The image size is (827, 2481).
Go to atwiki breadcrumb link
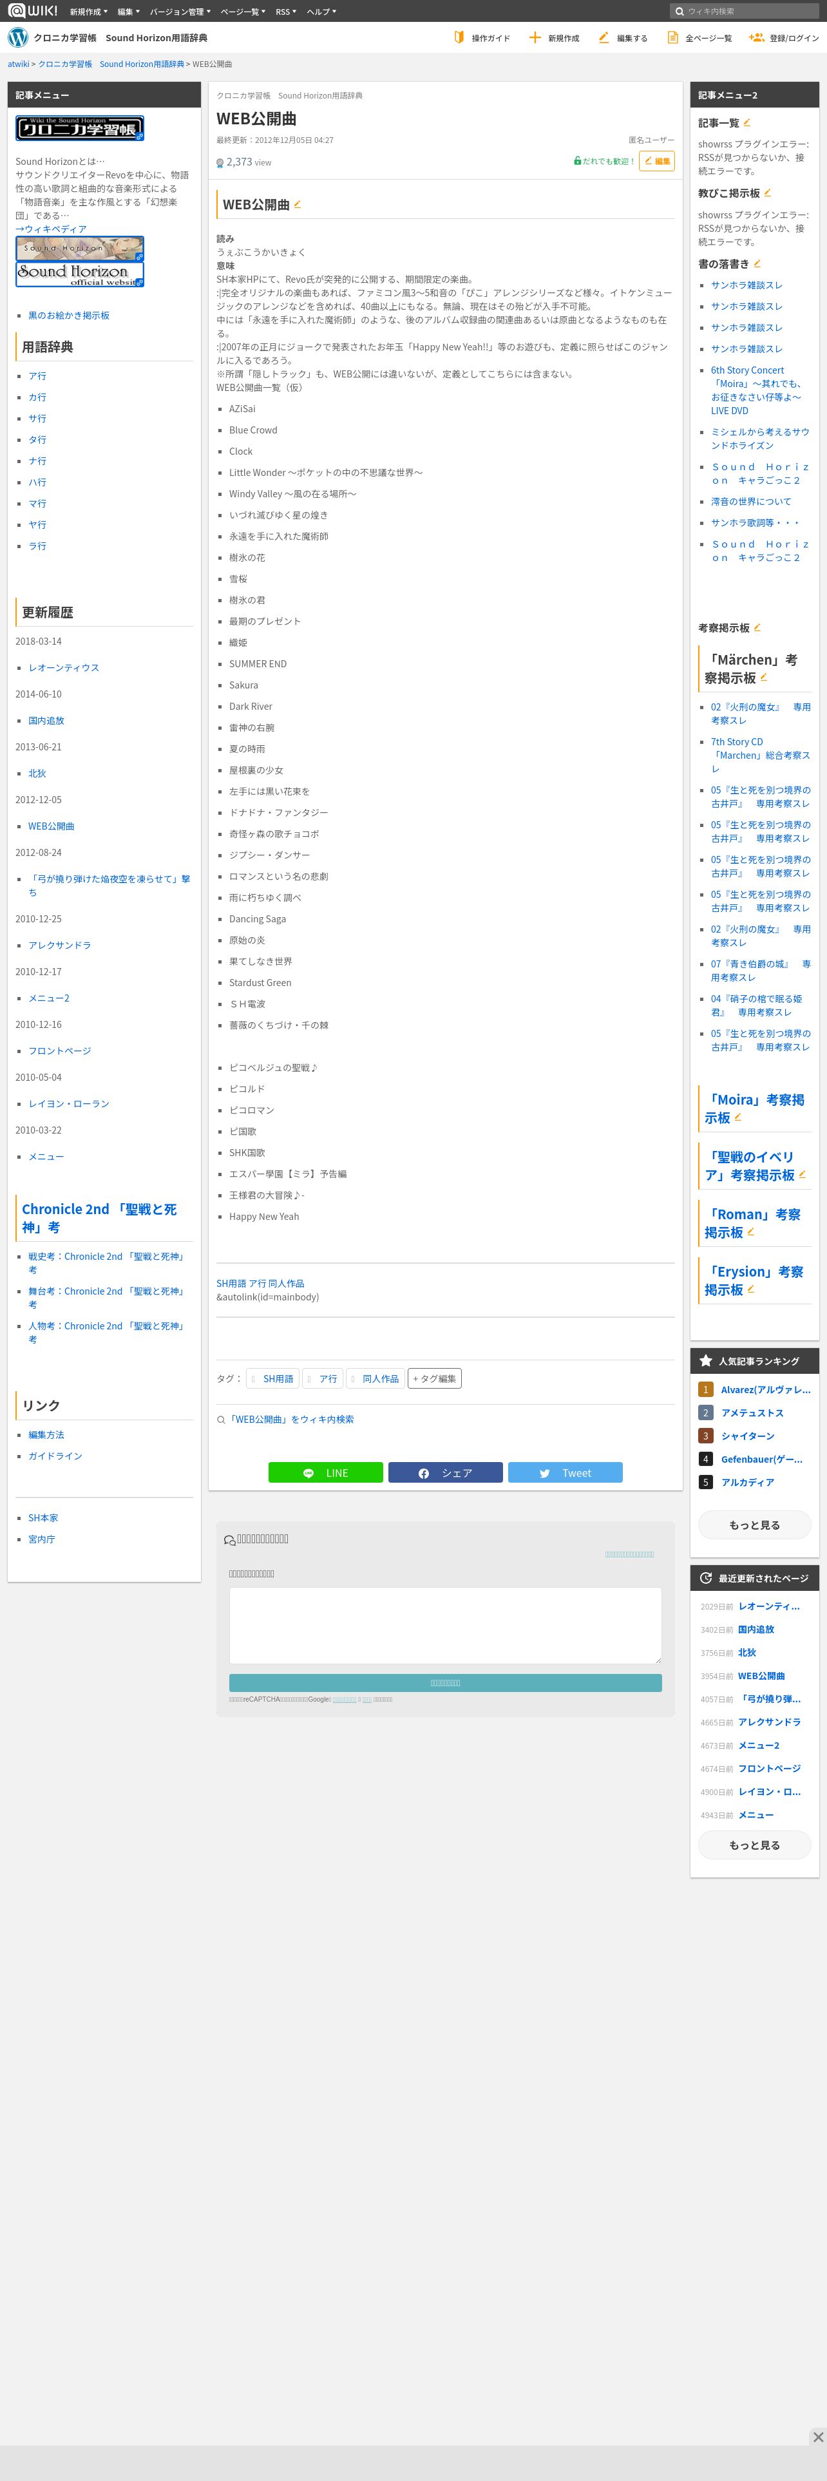pyautogui.click(x=18, y=64)
